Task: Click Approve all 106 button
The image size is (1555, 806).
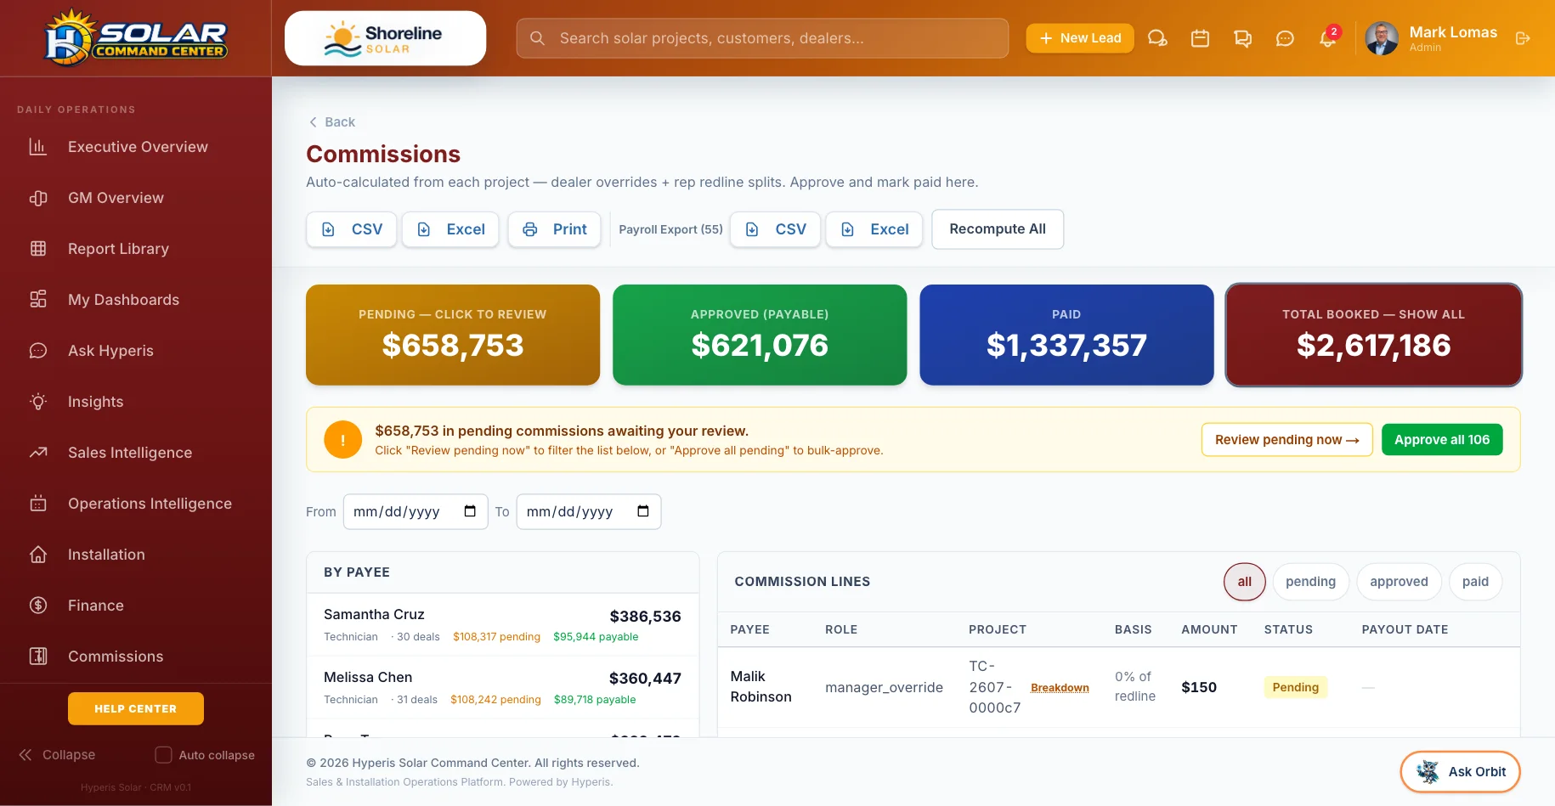Action: click(x=1442, y=440)
